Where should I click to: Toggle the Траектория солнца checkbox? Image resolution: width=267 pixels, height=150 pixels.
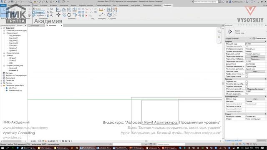pyautogui.click(x=247, y=77)
